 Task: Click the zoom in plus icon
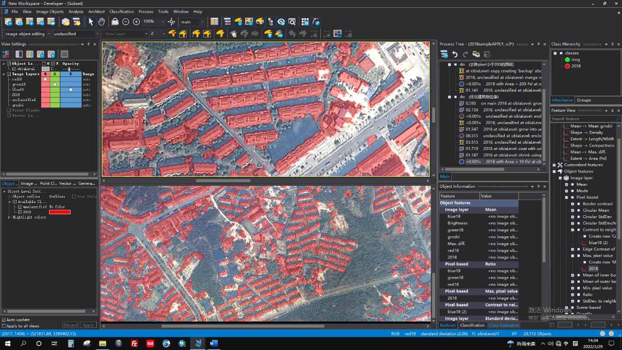136,22
